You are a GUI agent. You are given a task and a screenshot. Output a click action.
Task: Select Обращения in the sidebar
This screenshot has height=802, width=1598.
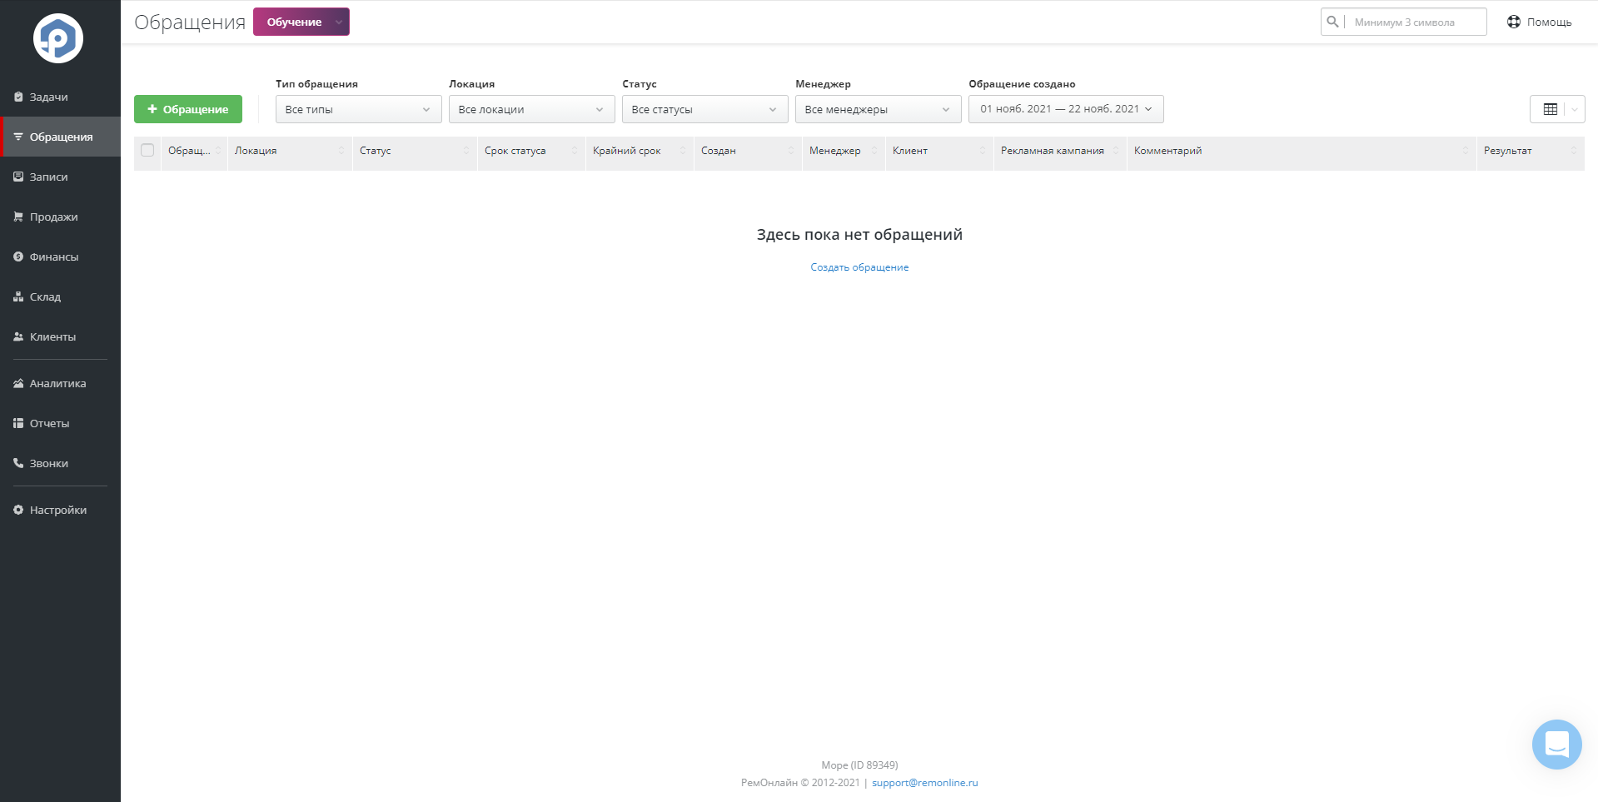coord(60,137)
